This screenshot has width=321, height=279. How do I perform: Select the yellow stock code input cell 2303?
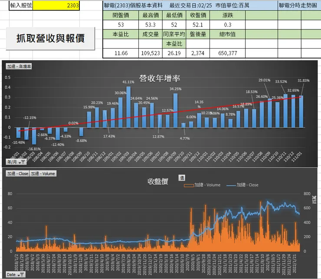56,6
